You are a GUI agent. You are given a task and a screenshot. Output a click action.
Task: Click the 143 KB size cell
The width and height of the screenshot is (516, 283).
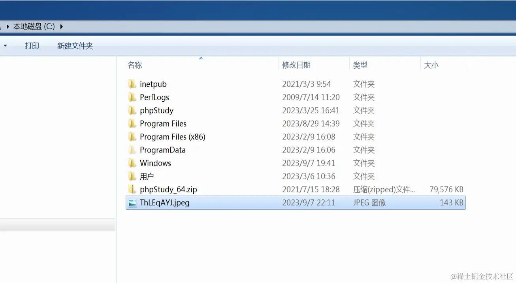click(452, 203)
